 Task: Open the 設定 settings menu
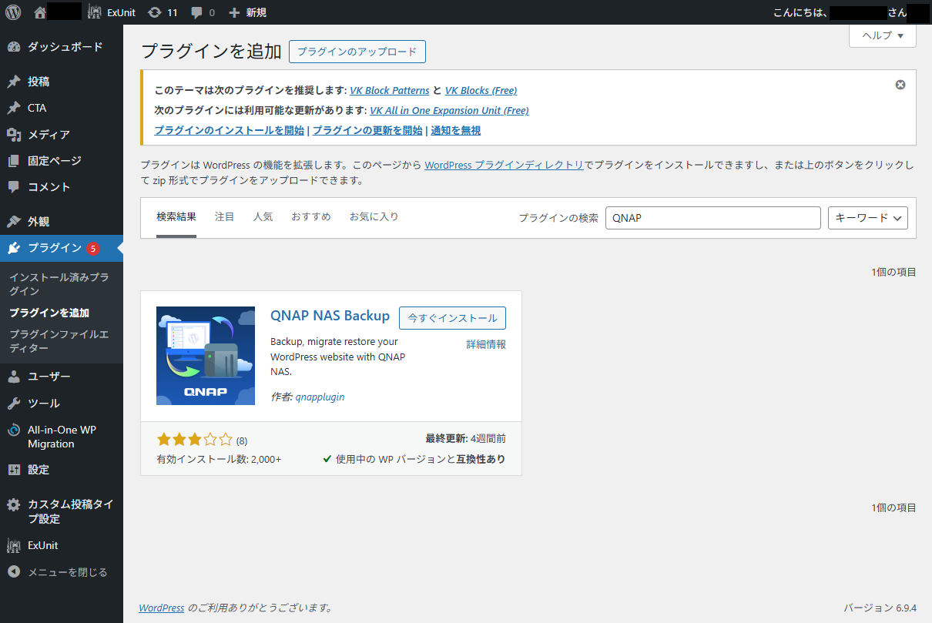click(62, 470)
